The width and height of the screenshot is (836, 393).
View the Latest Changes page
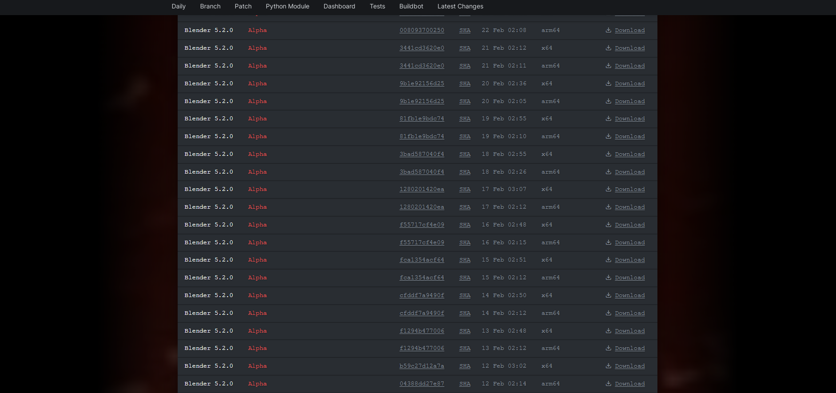(460, 6)
